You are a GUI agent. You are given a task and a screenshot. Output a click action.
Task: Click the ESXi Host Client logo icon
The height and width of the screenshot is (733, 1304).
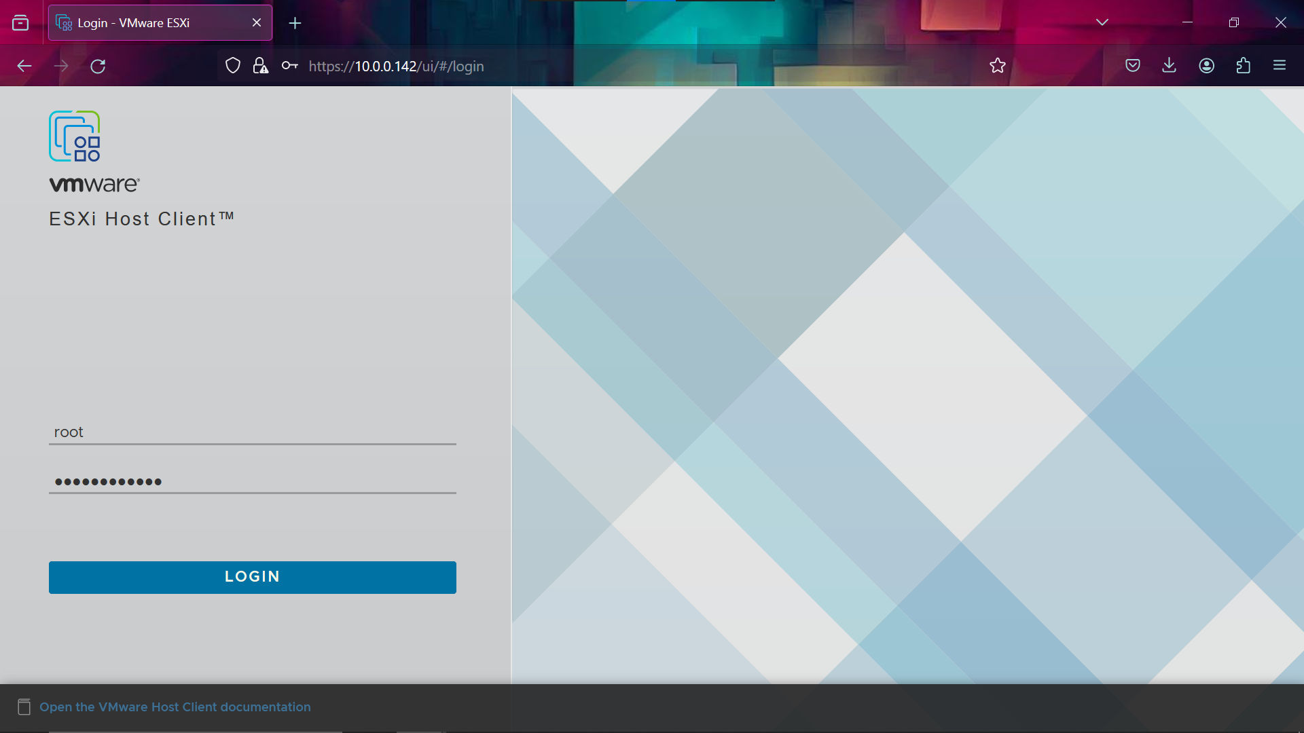point(75,136)
